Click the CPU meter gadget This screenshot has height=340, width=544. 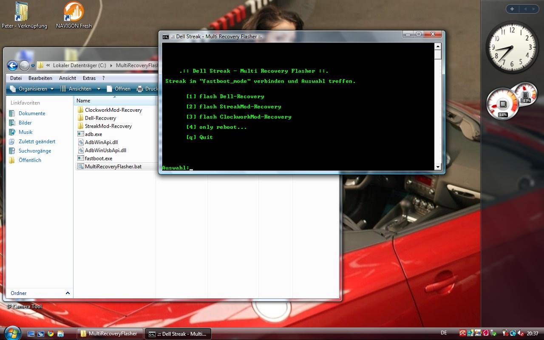pos(502,105)
